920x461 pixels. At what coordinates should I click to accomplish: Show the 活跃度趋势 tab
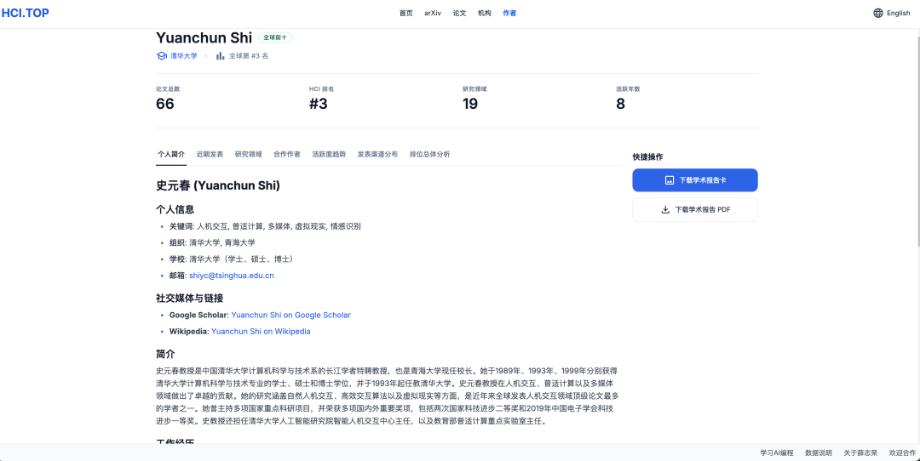coord(329,154)
